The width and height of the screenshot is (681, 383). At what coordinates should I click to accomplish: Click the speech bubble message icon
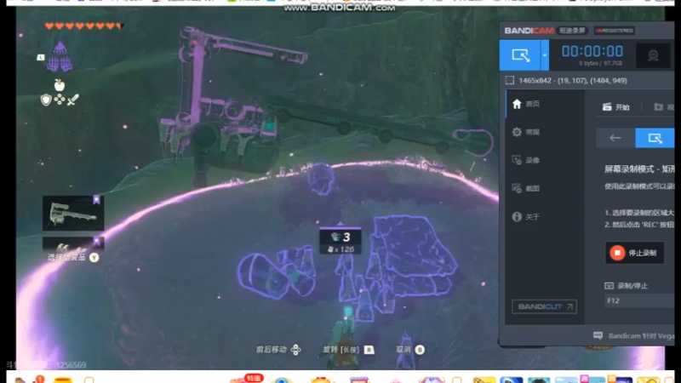pos(598,335)
